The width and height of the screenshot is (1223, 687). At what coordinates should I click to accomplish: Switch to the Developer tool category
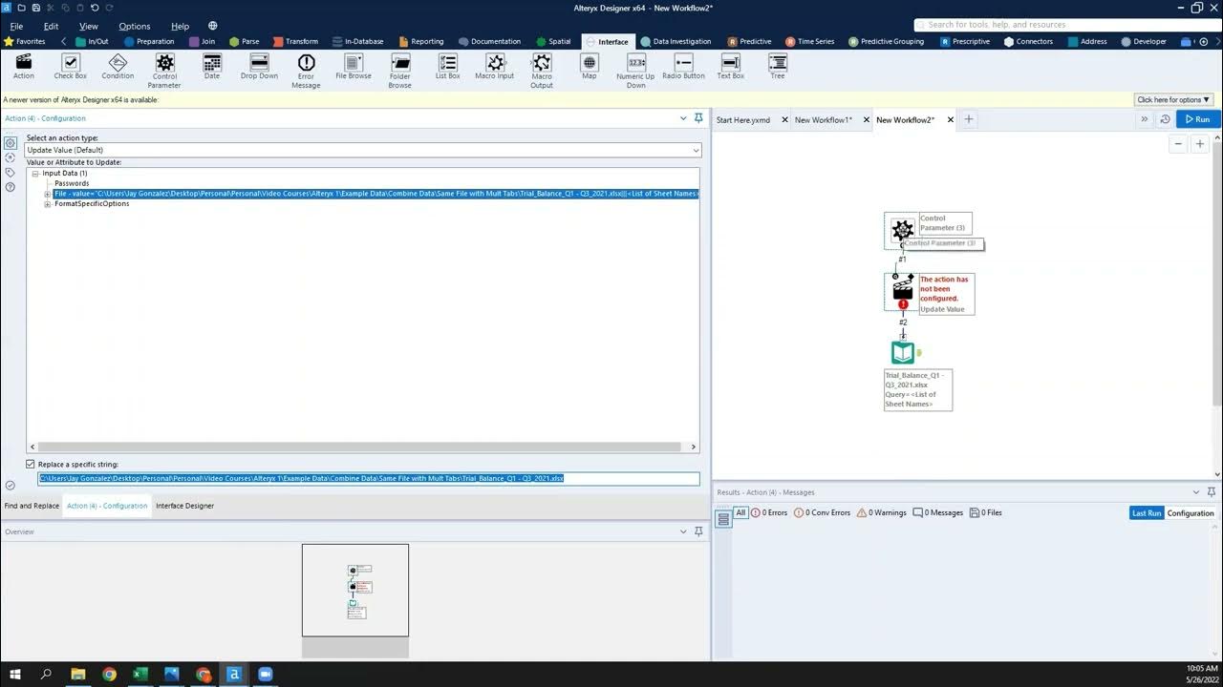1144,41
